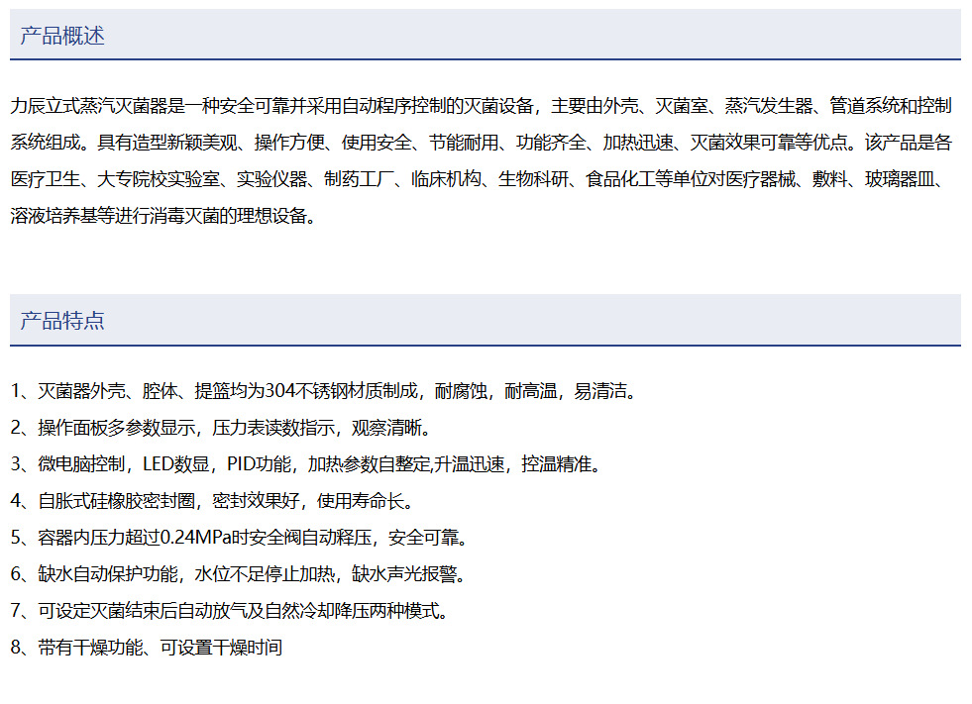Click the overview line starting 医疗卫生
Screen dimensions: 972x704
(478, 179)
